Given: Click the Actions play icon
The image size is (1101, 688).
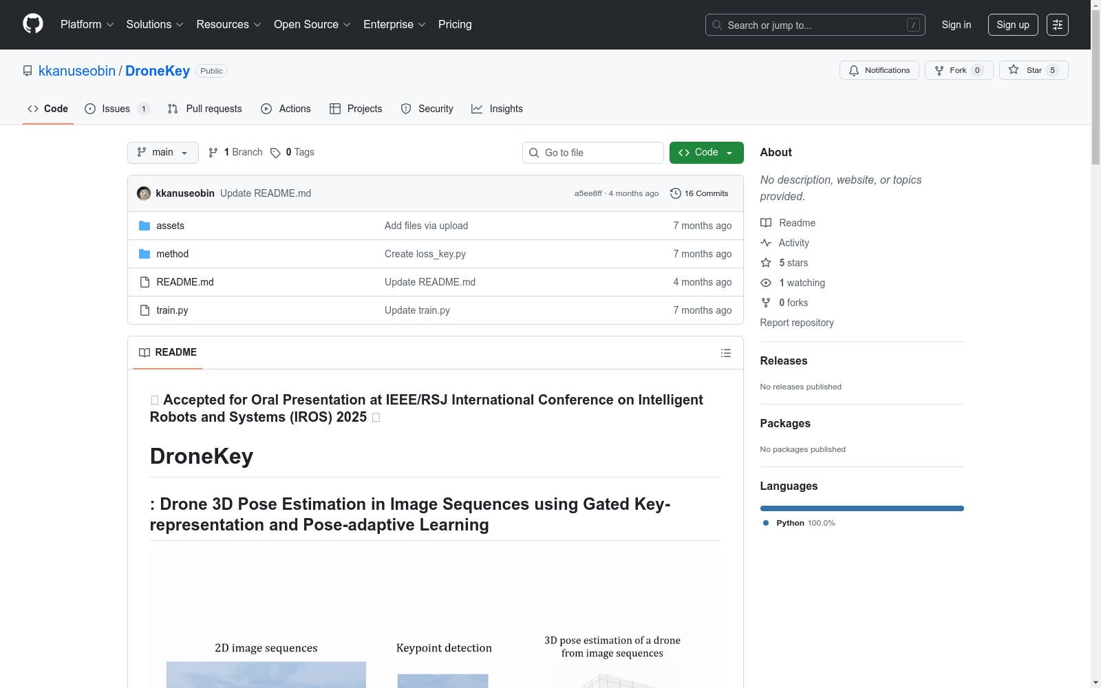Looking at the screenshot, I should click(266, 109).
